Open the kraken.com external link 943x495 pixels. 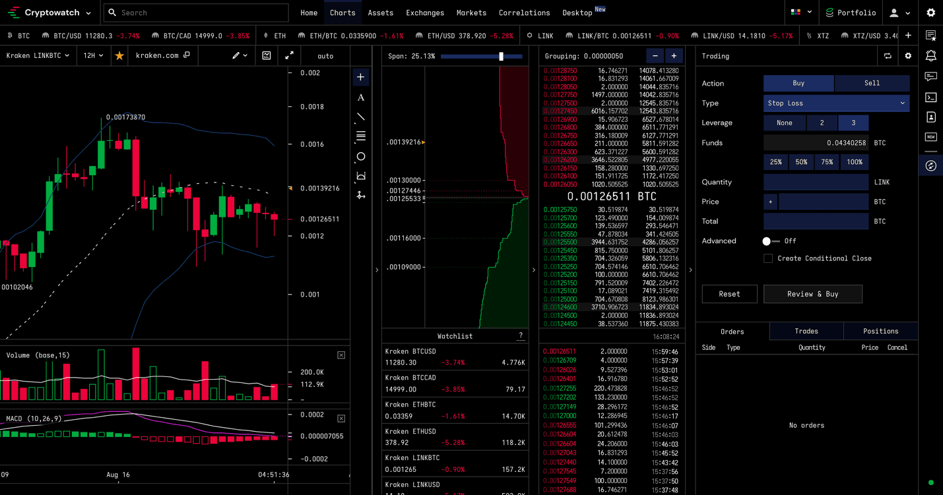click(x=163, y=56)
